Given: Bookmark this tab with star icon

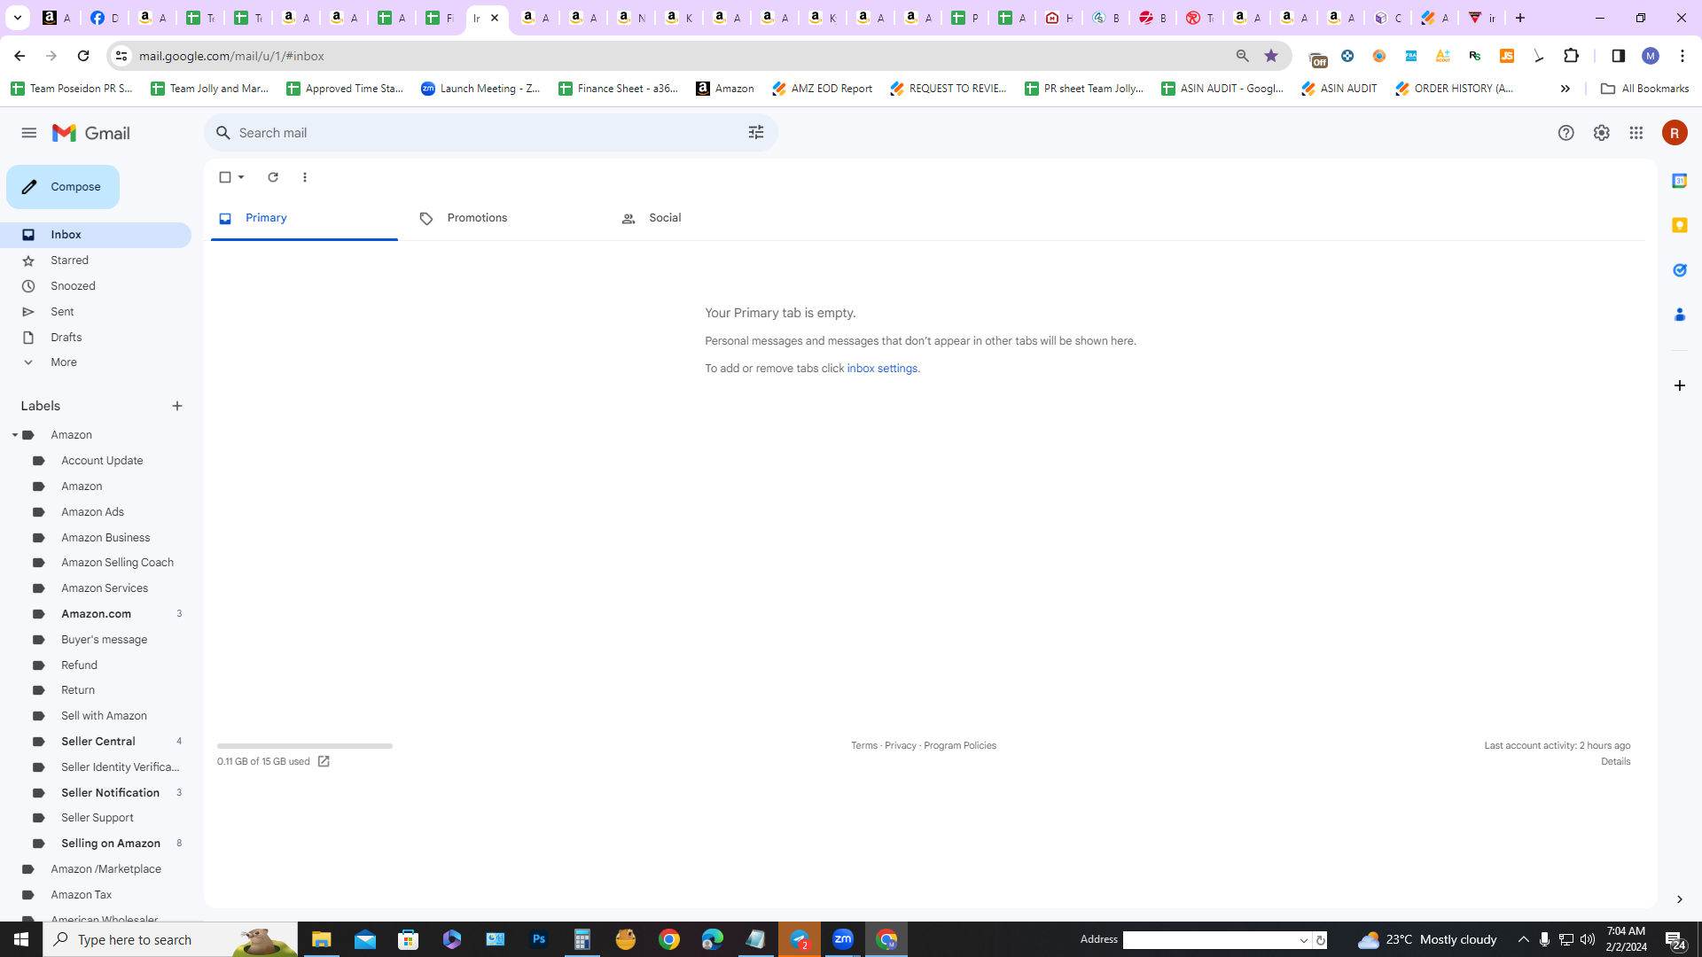Looking at the screenshot, I should pos(1271,56).
